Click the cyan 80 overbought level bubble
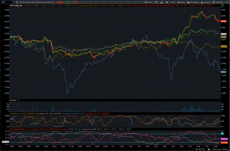This screenshot has width=230, height=151. pyautogui.click(x=222, y=133)
